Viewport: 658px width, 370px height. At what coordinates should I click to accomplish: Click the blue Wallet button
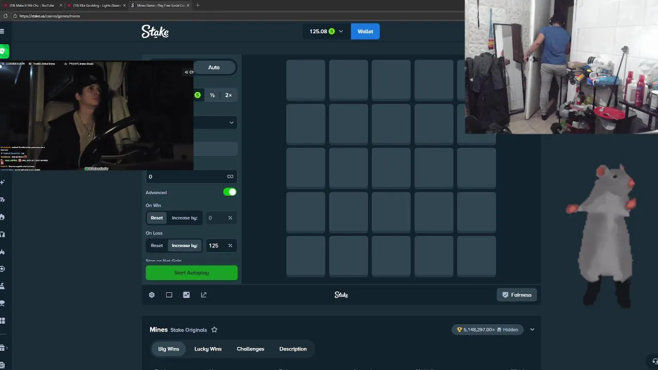coord(365,31)
